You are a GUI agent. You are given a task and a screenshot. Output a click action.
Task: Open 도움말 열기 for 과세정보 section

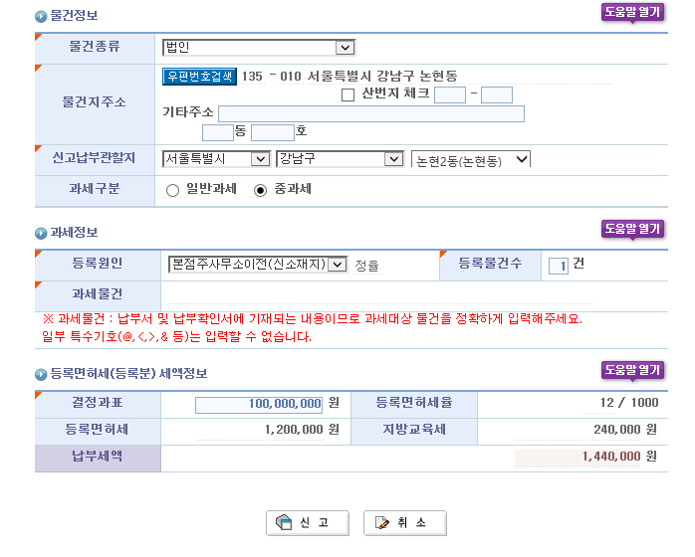[x=632, y=229]
